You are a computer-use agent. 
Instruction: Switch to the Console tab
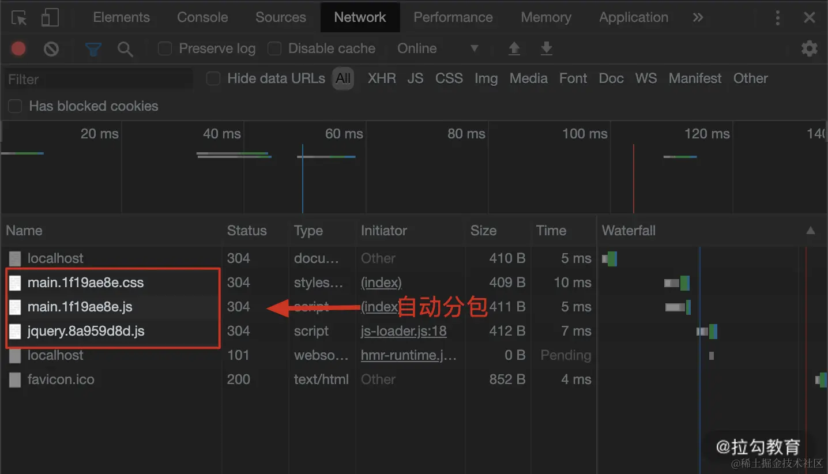(202, 17)
